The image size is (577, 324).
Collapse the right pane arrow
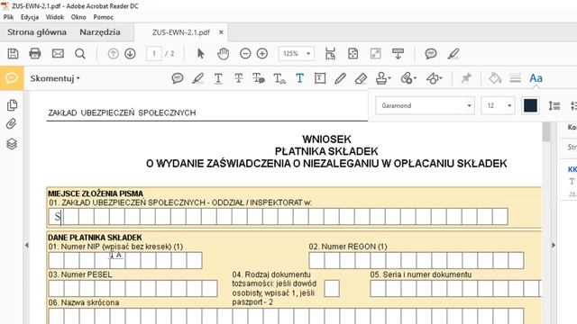click(x=554, y=245)
